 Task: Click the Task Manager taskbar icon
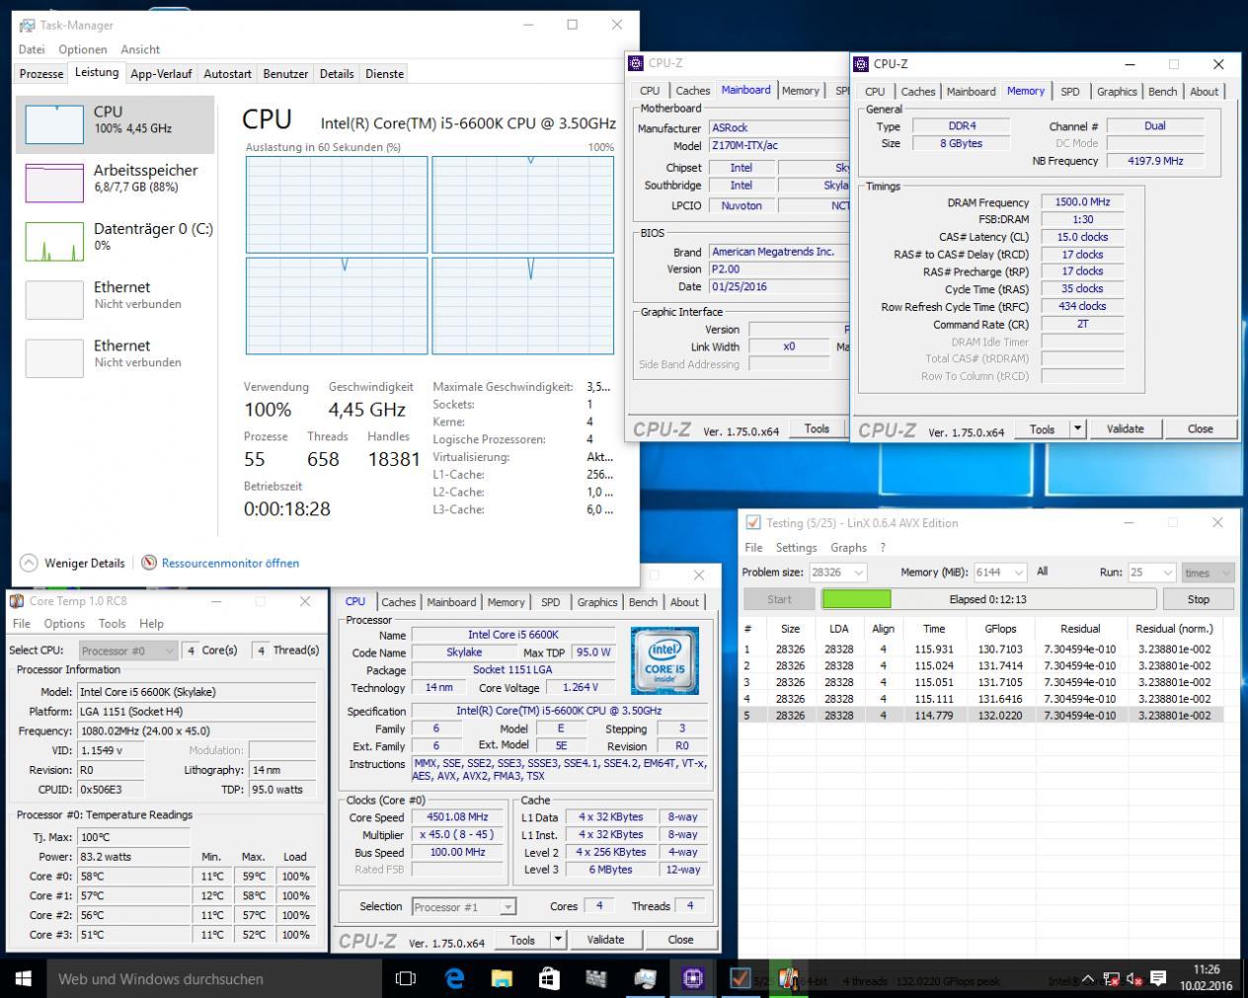645,978
